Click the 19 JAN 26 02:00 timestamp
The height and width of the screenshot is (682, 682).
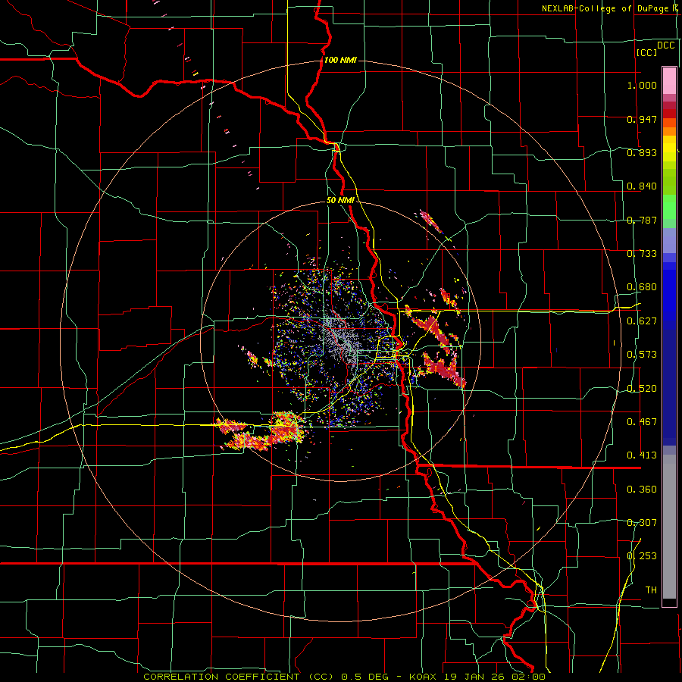click(x=495, y=677)
